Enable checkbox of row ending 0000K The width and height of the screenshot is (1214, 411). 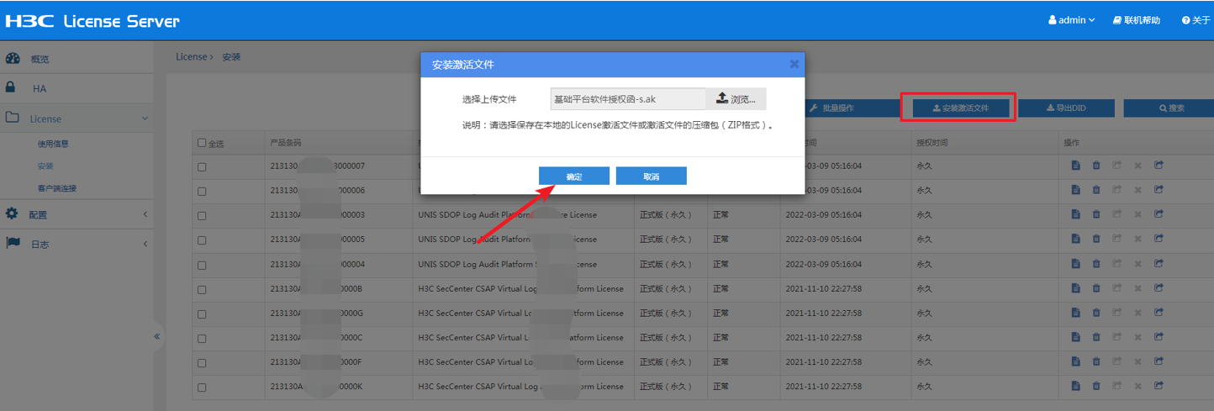(202, 388)
